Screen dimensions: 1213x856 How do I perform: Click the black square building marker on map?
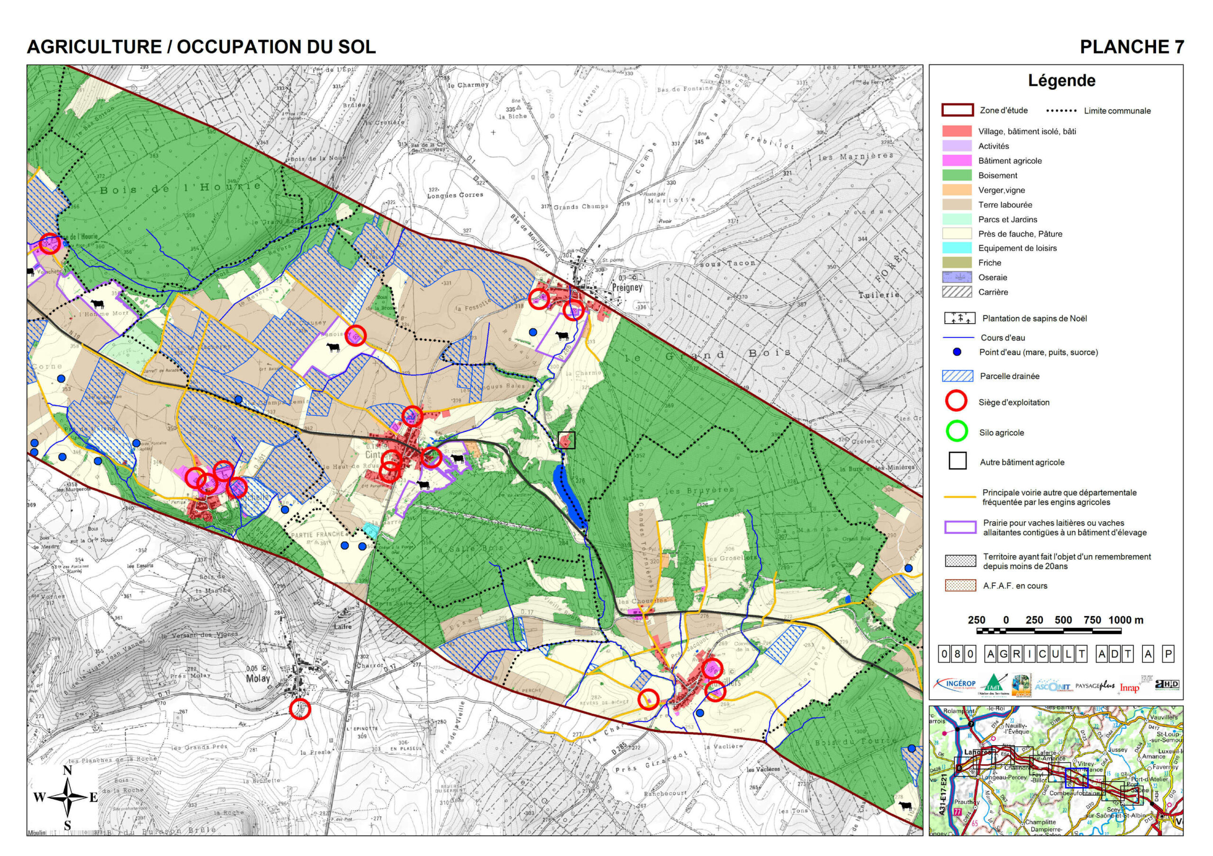[566, 440]
